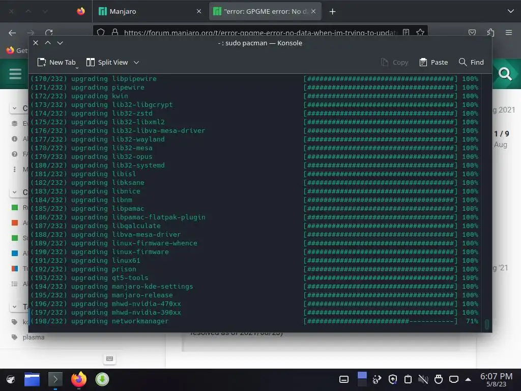Bookmark this page with star icon
Viewport: 521px width, 391px height.
[x=420, y=32]
